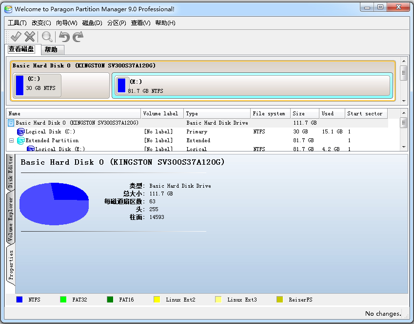Click the Undo arrow icon
This screenshot has height=324, width=414.
click(64, 37)
